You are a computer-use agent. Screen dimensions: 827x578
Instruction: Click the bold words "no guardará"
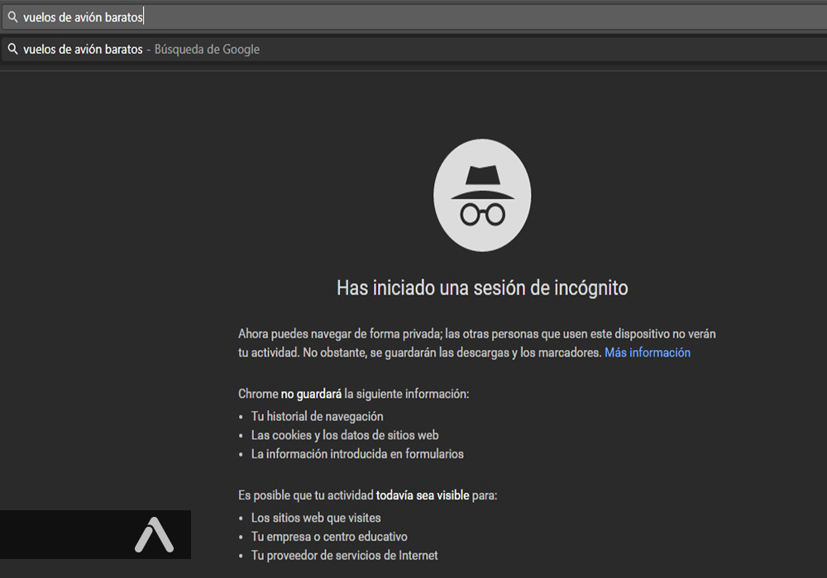click(311, 394)
